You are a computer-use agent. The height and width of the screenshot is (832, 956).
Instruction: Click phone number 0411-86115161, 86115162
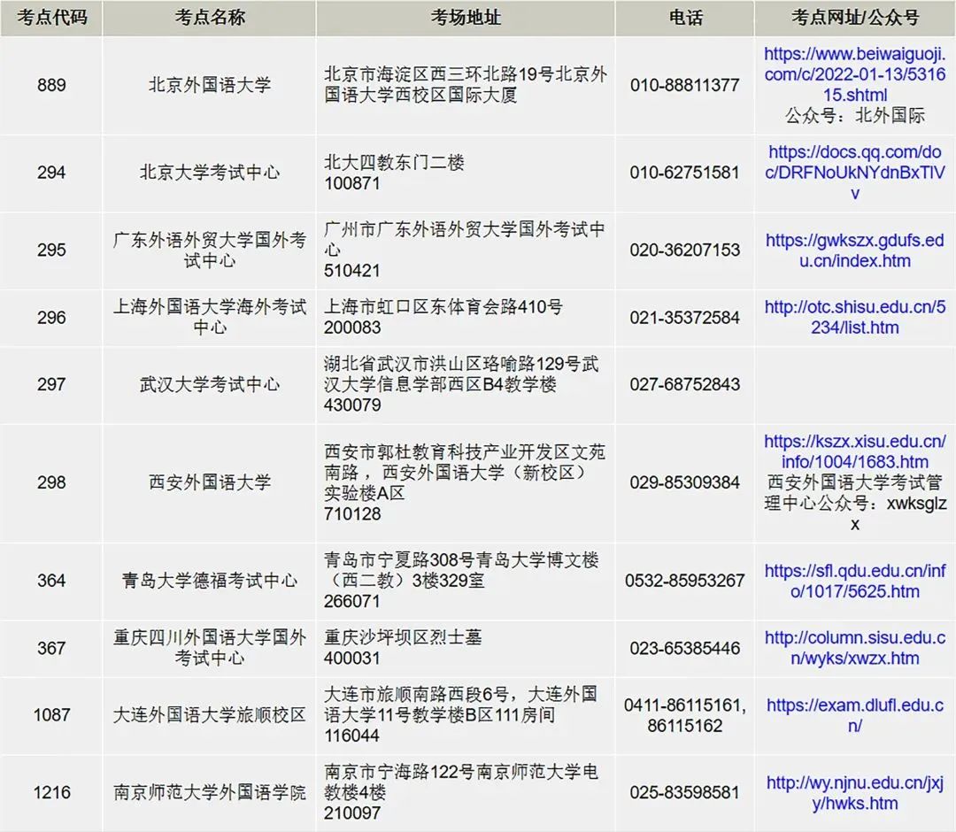click(684, 715)
